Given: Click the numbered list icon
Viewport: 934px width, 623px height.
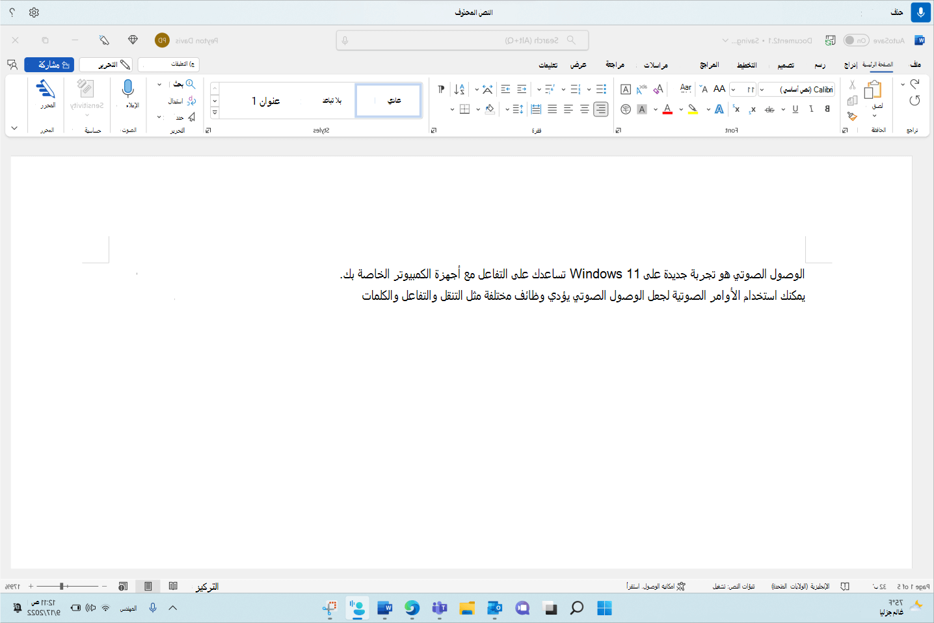Looking at the screenshot, I should [x=575, y=89].
